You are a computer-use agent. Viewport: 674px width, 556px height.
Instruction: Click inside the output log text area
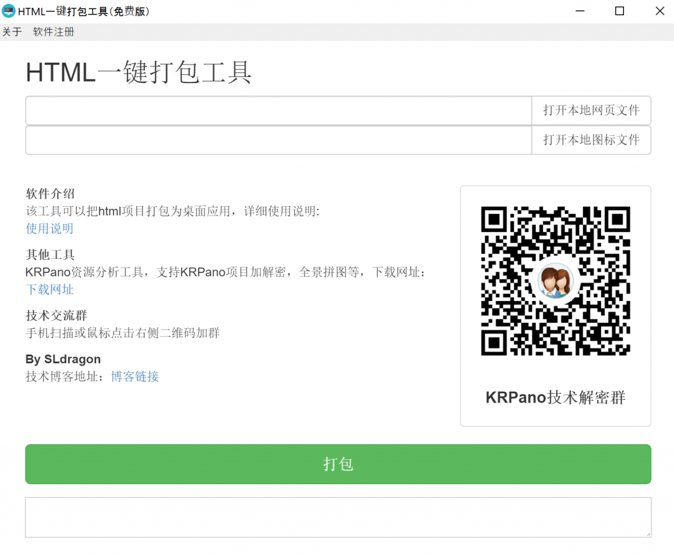337,517
